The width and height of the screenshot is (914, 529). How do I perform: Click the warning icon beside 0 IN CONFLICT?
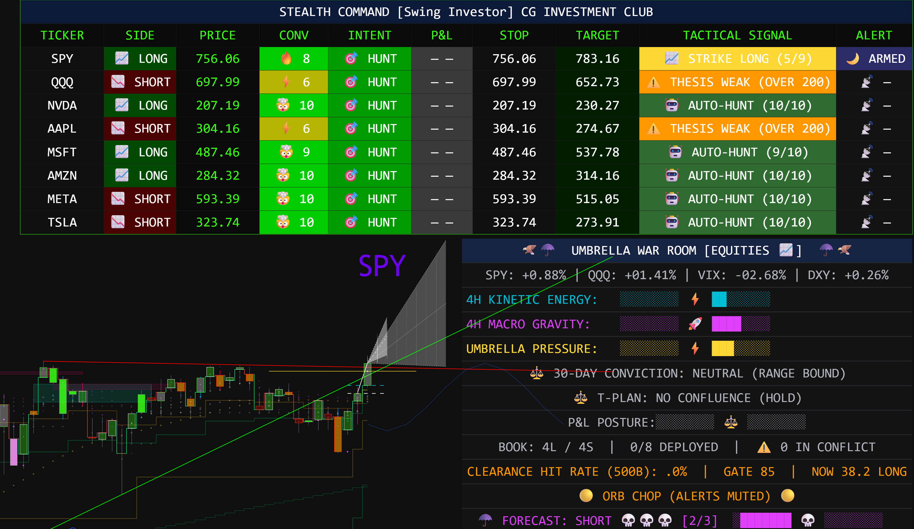click(764, 448)
